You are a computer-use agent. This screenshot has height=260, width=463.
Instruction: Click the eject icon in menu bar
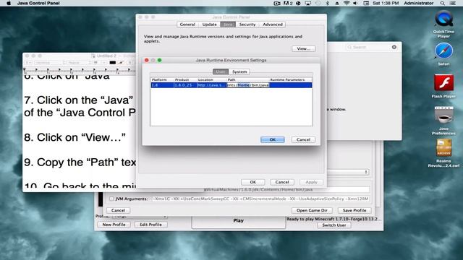(x=337, y=3)
